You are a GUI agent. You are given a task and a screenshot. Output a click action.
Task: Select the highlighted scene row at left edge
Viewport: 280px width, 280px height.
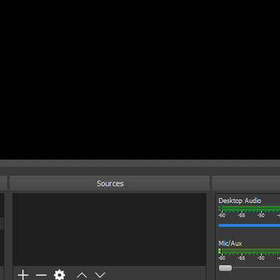coord(1,223)
